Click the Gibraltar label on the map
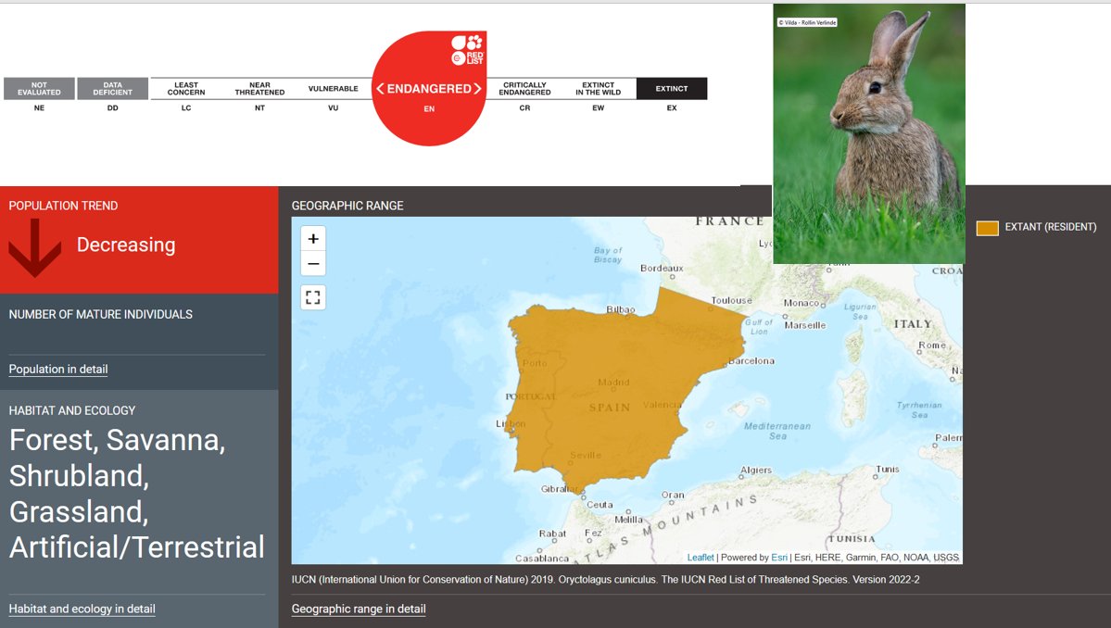1111x628 pixels. click(x=560, y=488)
